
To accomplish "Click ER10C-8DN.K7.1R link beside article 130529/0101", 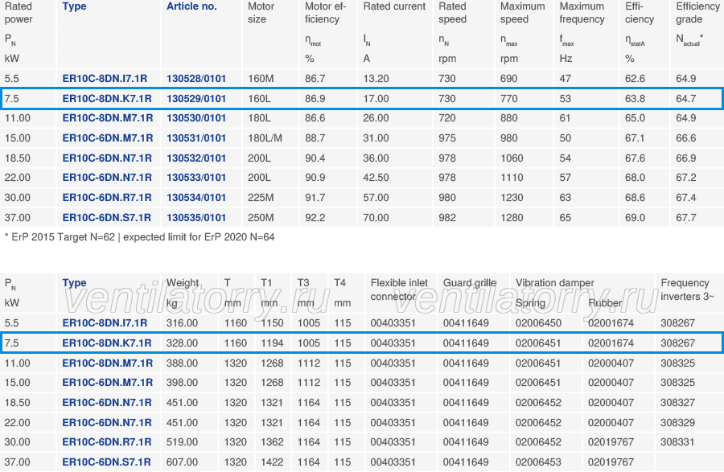I will [x=107, y=98].
